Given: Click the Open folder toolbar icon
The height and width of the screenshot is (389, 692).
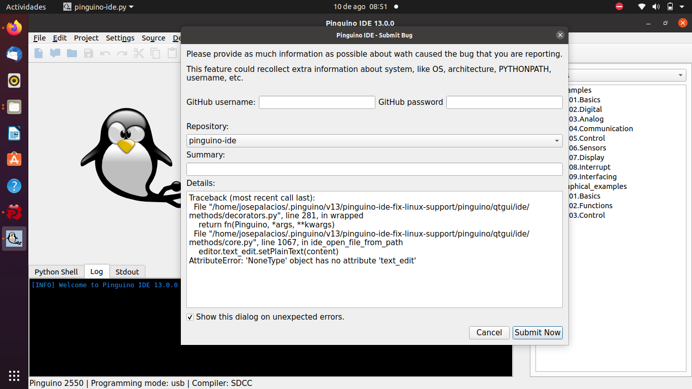Looking at the screenshot, I should point(72,53).
